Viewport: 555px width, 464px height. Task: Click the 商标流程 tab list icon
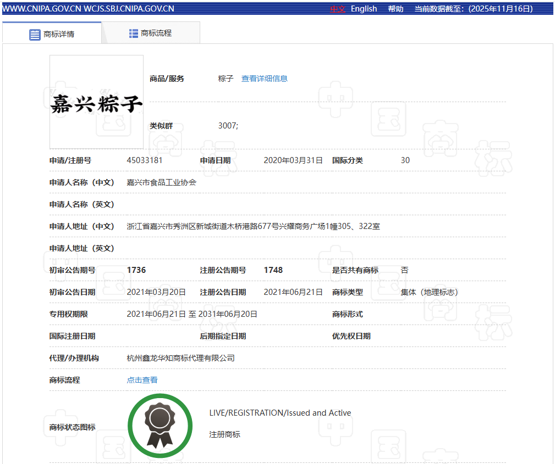[x=134, y=33]
